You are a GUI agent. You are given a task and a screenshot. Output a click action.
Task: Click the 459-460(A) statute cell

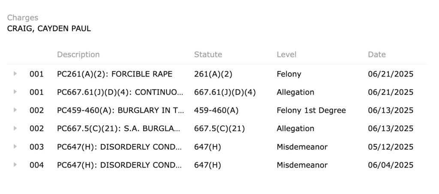tap(216, 110)
